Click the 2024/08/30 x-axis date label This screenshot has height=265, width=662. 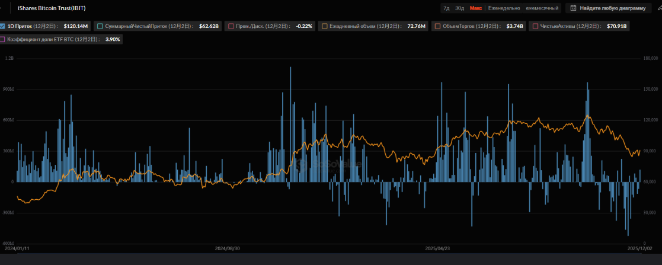pos(227,248)
